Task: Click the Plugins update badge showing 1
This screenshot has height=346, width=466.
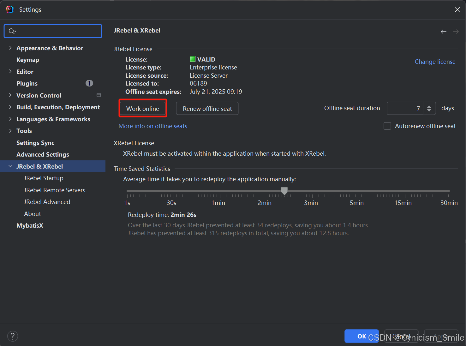Action: coord(89,83)
